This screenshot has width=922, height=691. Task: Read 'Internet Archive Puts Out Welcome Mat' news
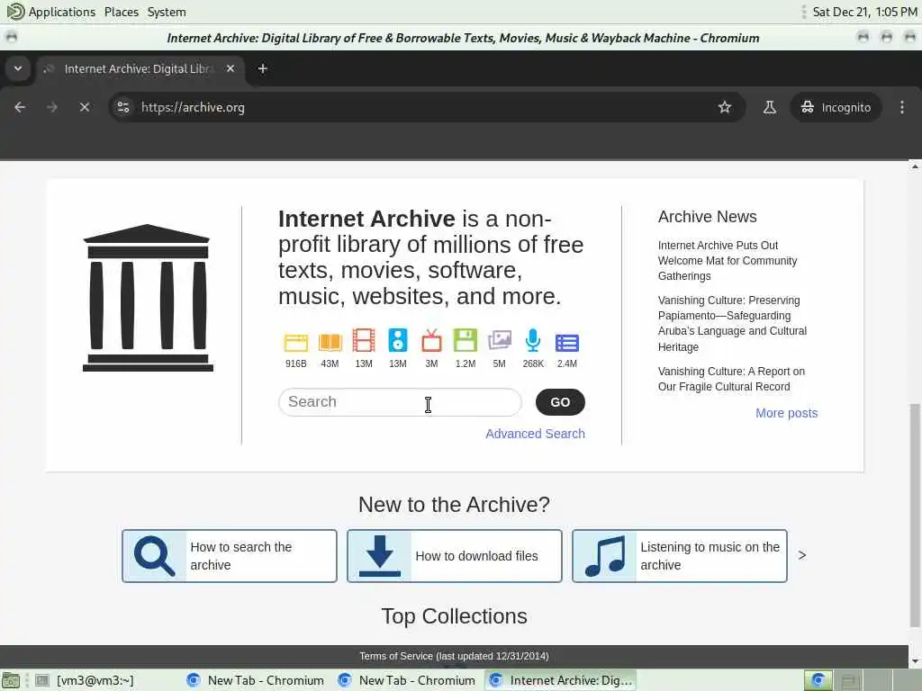(x=728, y=260)
